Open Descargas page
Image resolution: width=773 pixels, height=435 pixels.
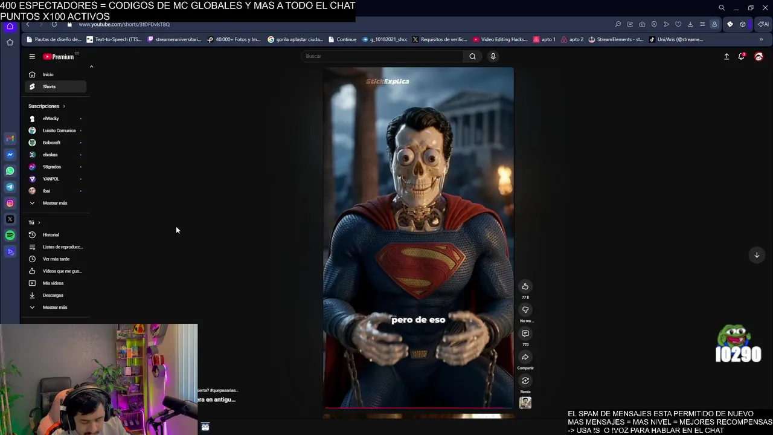(x=56, y=295)
